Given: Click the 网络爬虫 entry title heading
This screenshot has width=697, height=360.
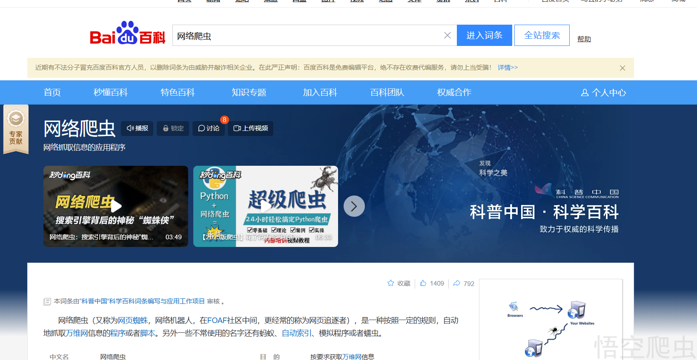Looking at the screenshot, I should pyautogui.click(x=79, y=128).
